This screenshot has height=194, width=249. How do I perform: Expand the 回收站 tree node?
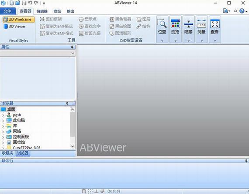pos(3,143)
